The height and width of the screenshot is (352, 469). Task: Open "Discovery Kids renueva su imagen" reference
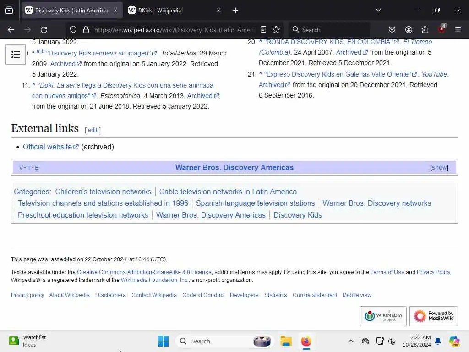[x=101, y=53]
